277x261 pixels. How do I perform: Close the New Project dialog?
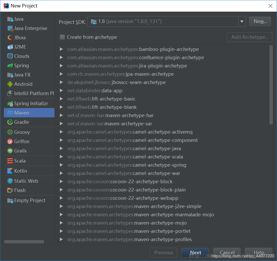click(270, 6)
